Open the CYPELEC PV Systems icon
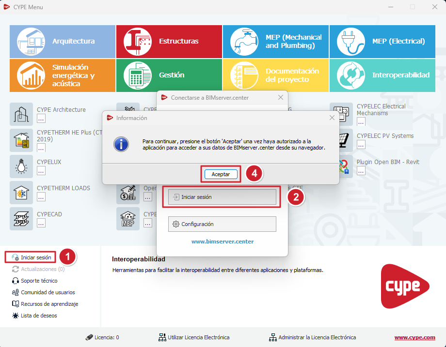 tap(341, 140)
